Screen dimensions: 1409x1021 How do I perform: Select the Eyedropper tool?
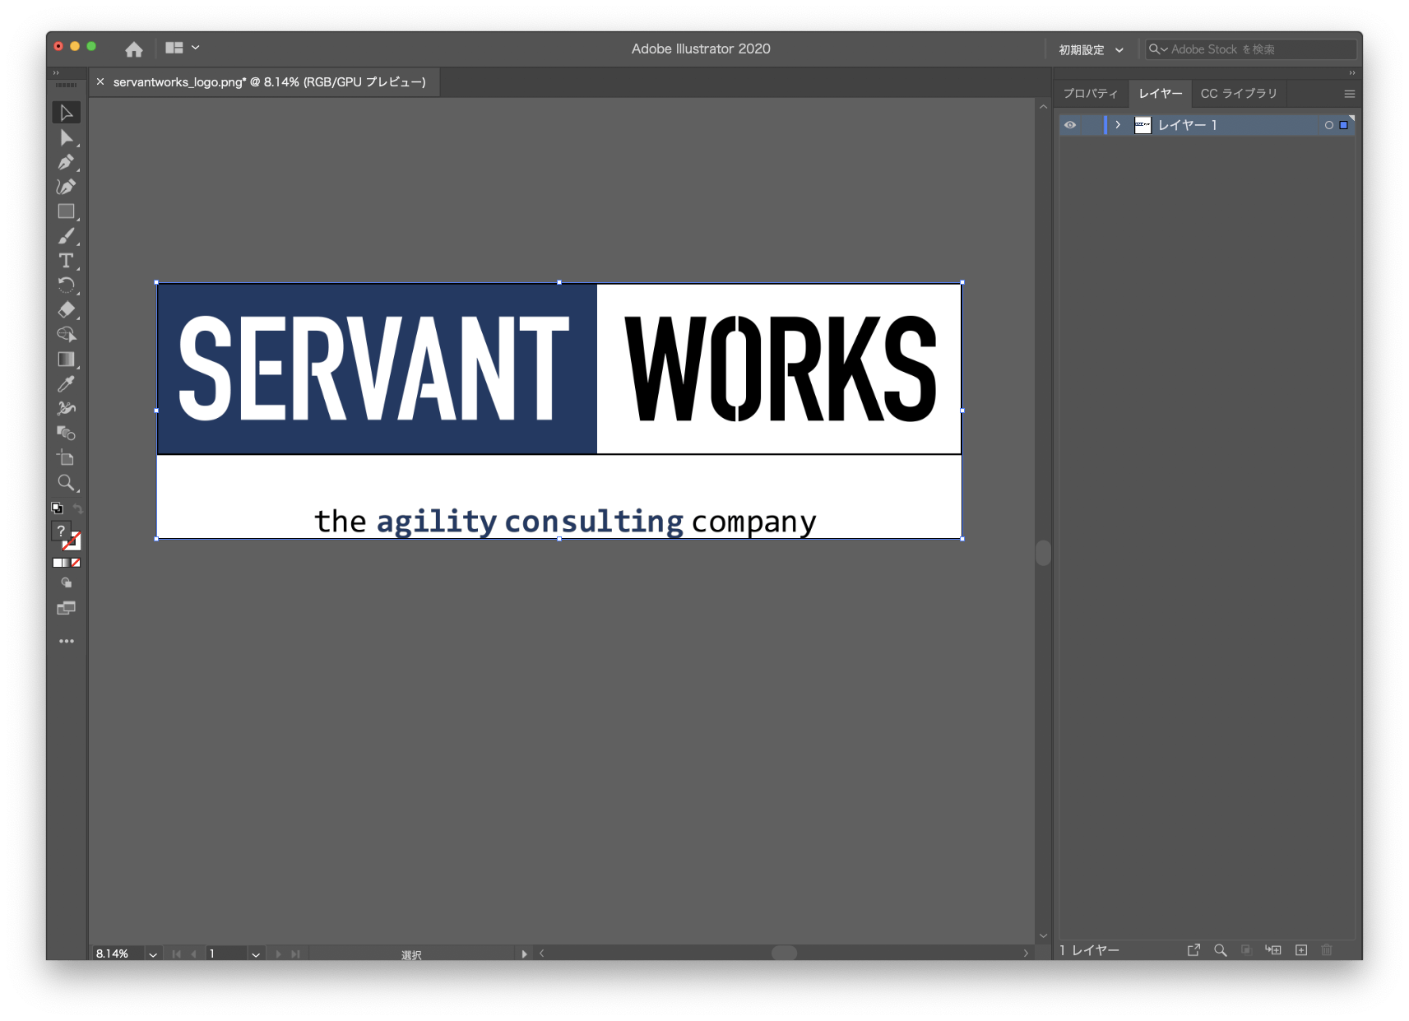point(67,384)
